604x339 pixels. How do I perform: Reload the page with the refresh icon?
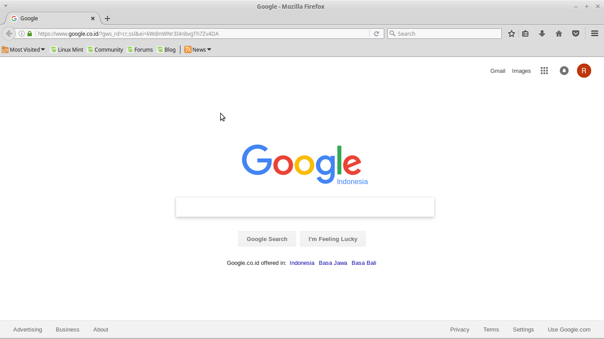[x=376, y=34]
